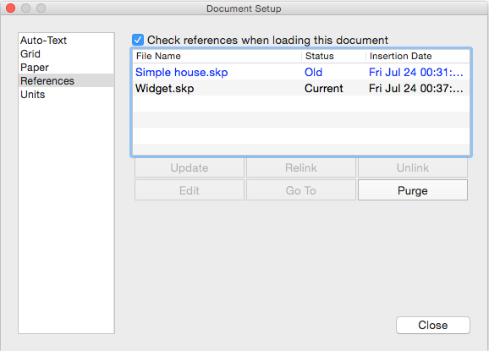Click the Go To button
Image resolution: width=489 pixels, height=351 pixels.
pos(301,190)
